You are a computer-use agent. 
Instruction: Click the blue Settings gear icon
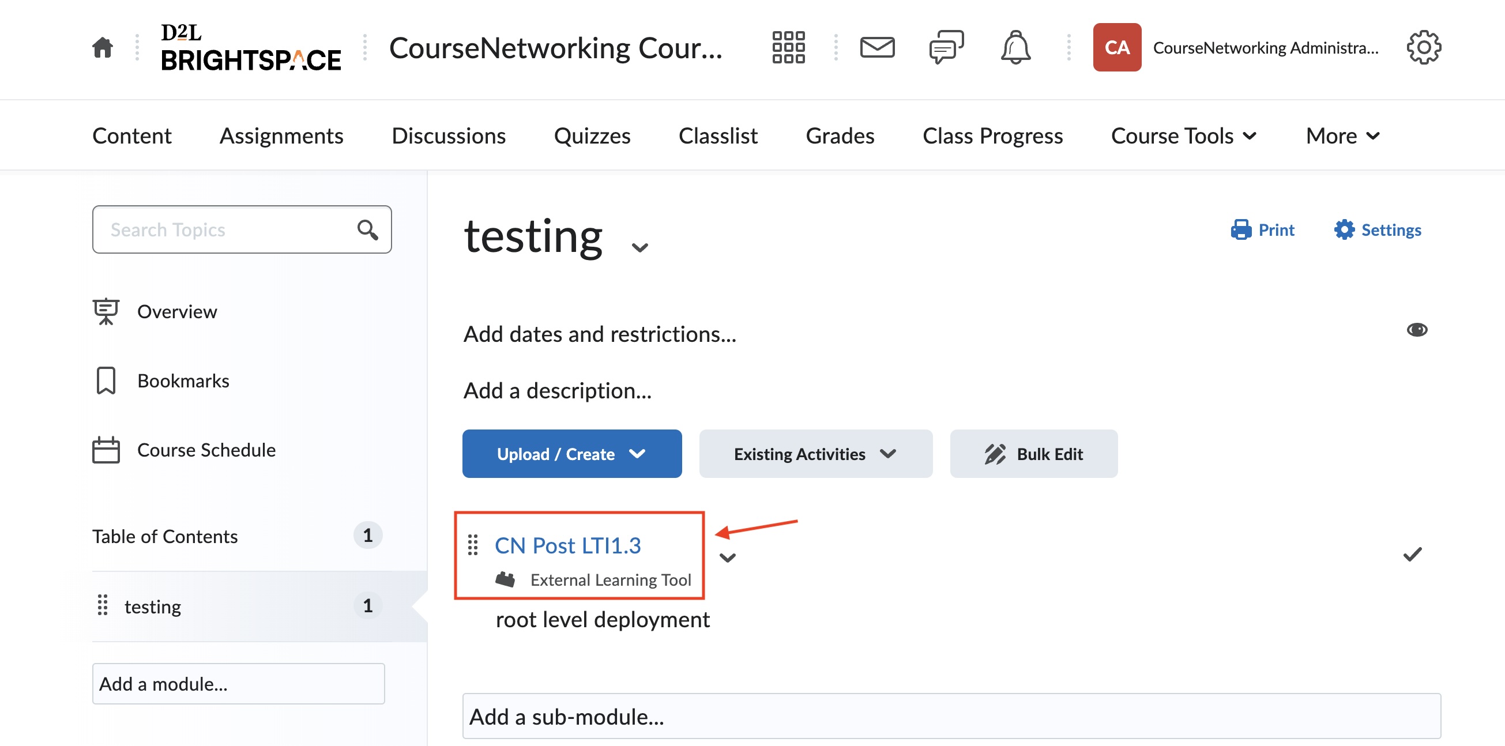pyautogui.click(x=1344, y=229)
